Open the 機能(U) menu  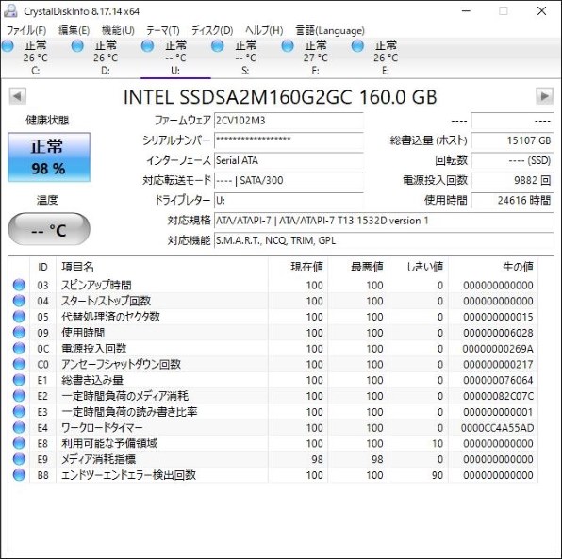click(118, 30)
